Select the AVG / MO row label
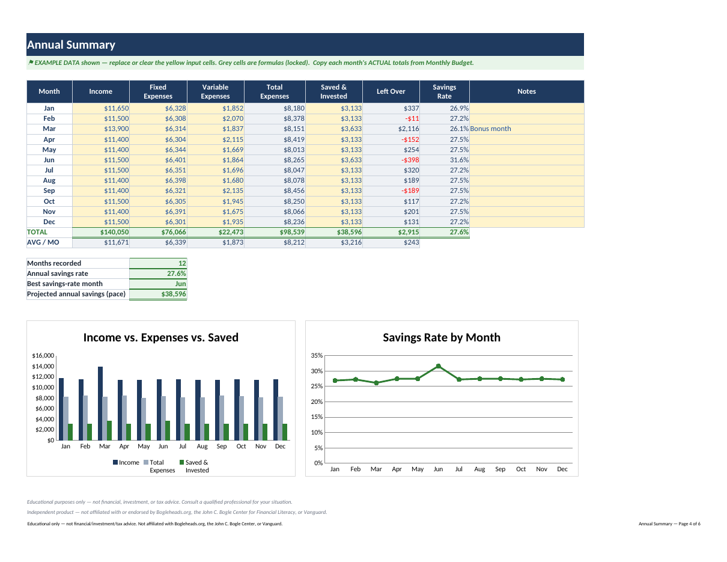The image size is (727, 562). [x=49, y=243]
